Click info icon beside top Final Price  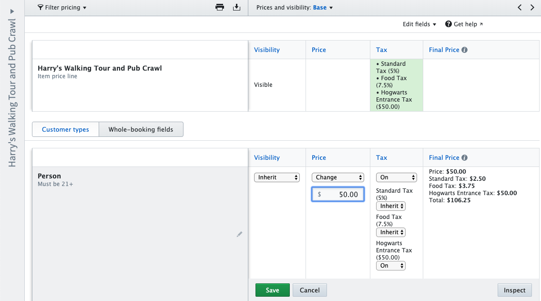[464, 50]
